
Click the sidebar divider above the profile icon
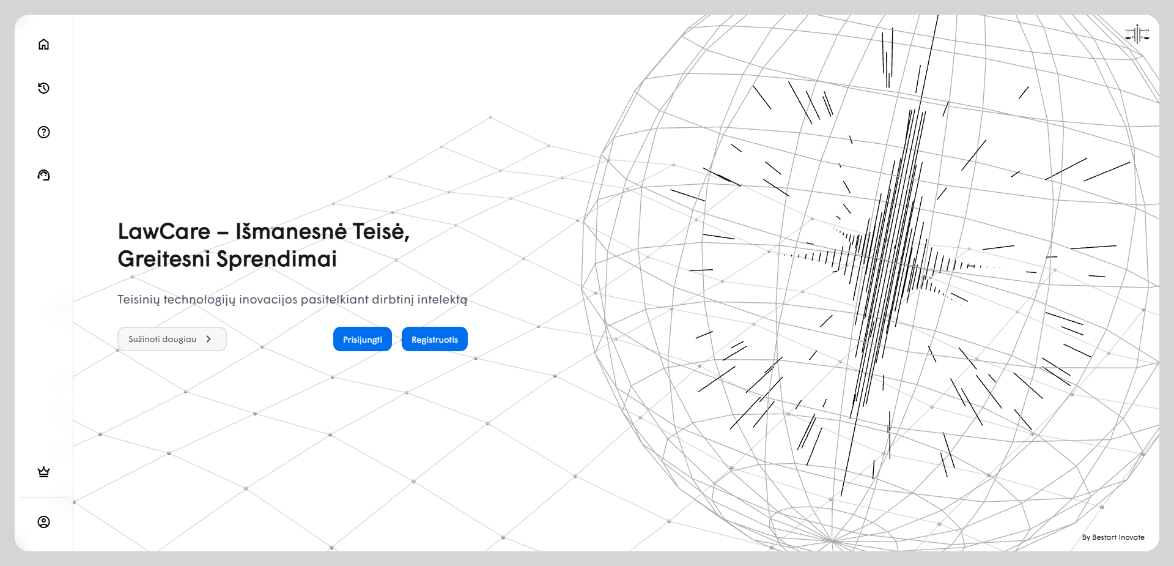(44, 497)
